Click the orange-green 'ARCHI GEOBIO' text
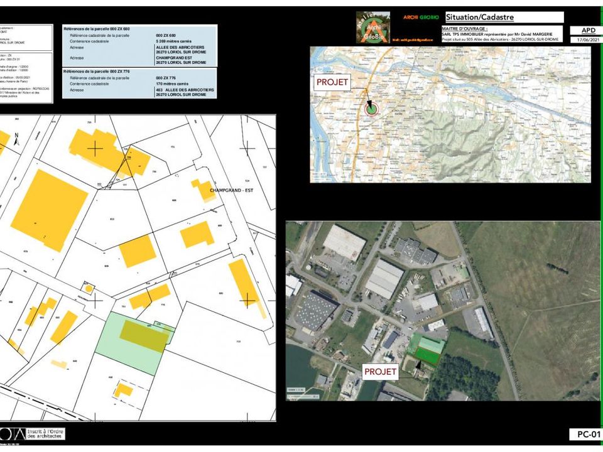The image size is (603, 452). point(421,18)
